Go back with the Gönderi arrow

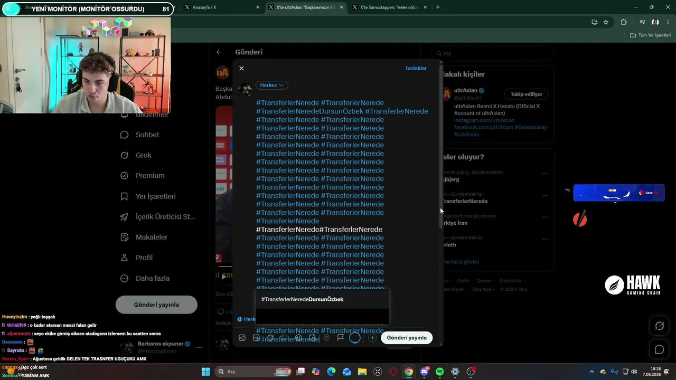(x=219, y=52)
